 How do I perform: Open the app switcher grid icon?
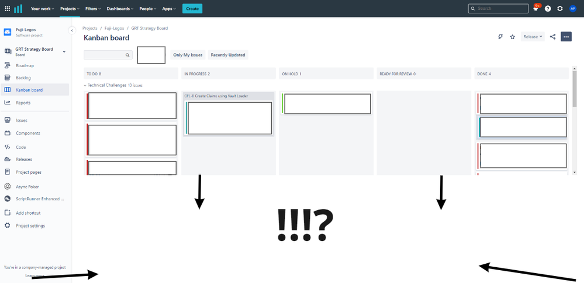[x=7, y=9]
